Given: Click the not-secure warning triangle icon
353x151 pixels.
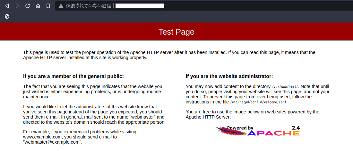Looking at the screenshot, I should (61, 6).
